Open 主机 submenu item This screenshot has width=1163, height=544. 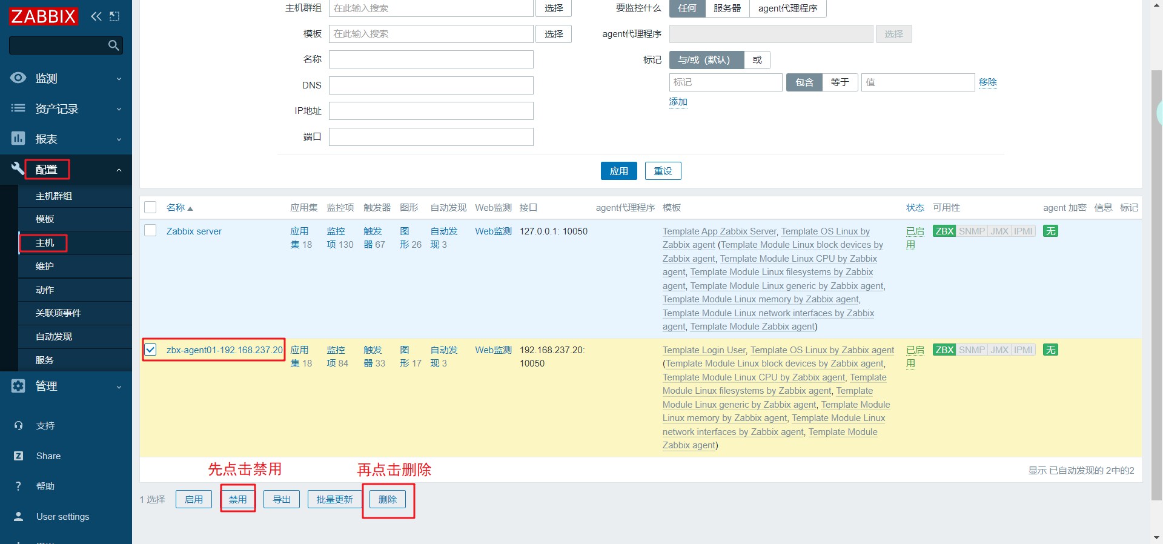[75, 242]
